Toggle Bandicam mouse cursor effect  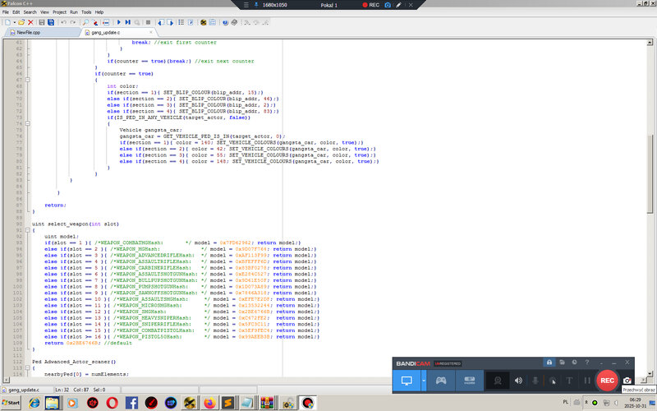pos(553,381)
